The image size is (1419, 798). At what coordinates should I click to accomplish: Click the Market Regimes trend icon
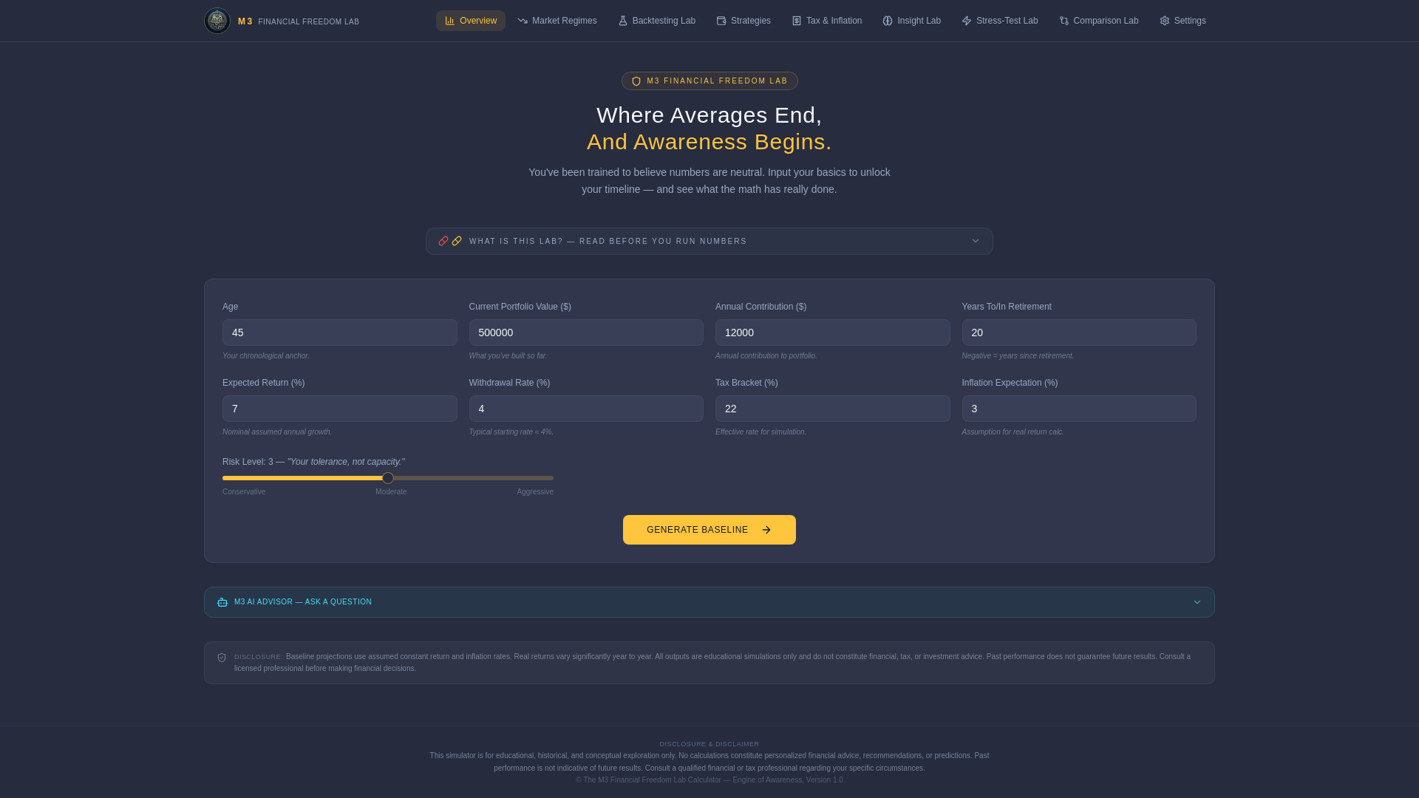click(523, 21)
